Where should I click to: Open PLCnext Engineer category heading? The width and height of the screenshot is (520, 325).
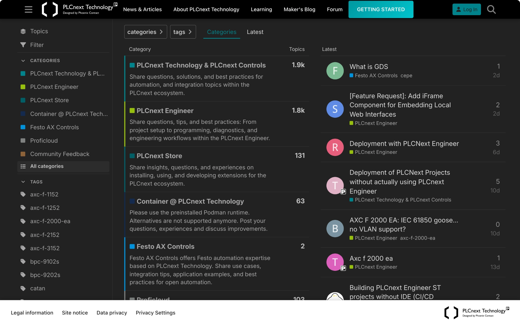tap(165, 111)
